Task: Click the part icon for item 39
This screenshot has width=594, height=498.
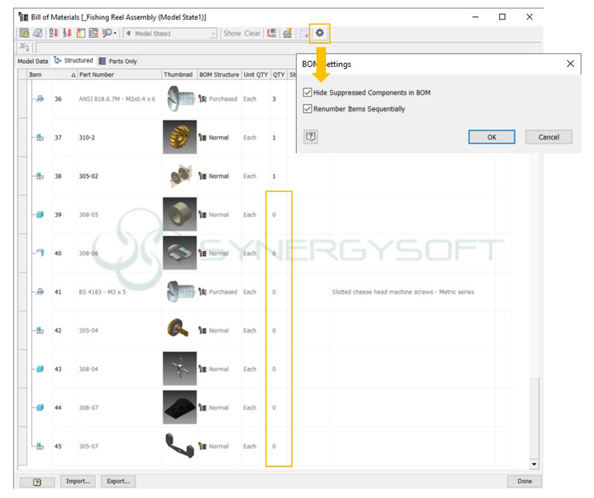Action: pyautogui.click(x=39, y=214)
